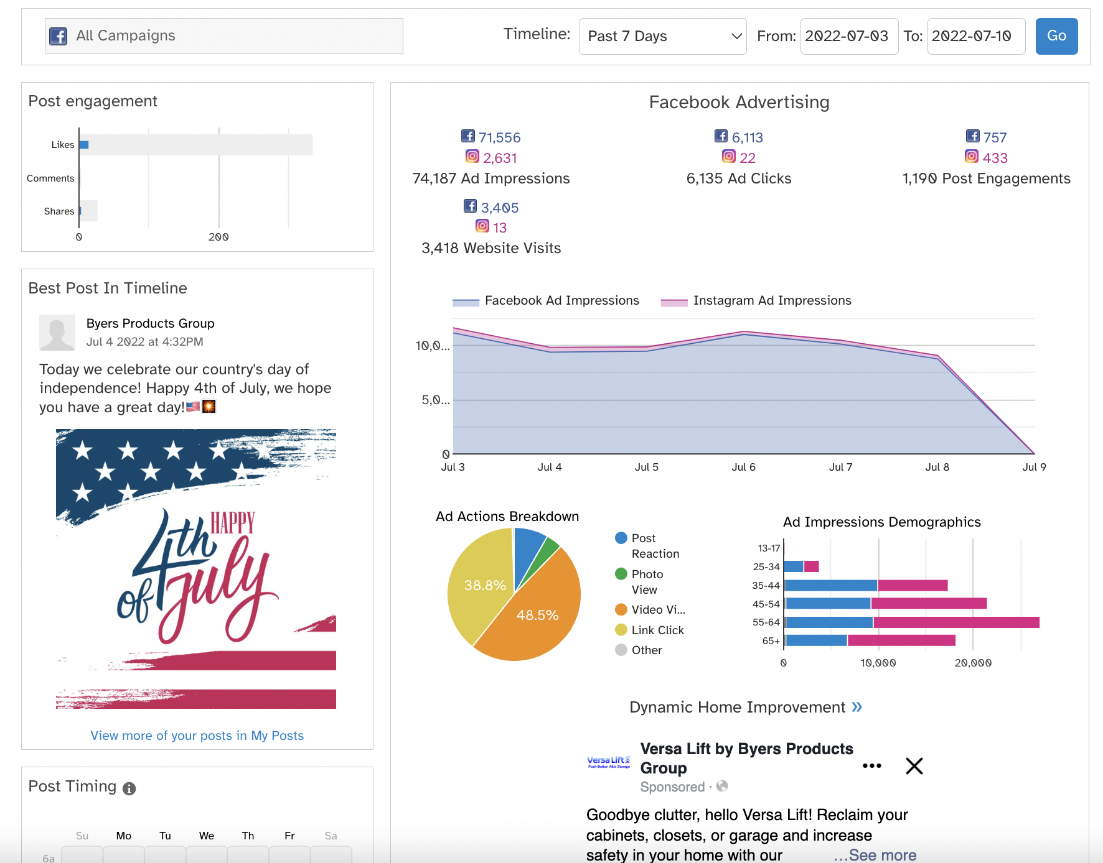Click the Jul 4 2022 at 4:32PM timestamp
The image size is (1103, 863).
pos(144,341)
